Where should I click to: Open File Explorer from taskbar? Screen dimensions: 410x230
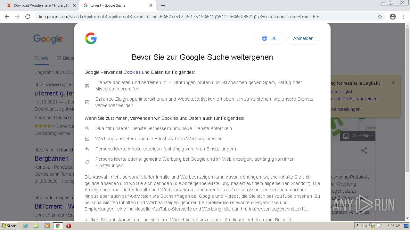(x=36, y=226)
